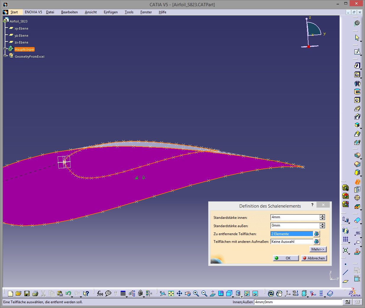The height and width of the screenshot is (308, 365).
Task: Open the Sketcher tool dropdown arrow
Action: (x=361, y=55)
